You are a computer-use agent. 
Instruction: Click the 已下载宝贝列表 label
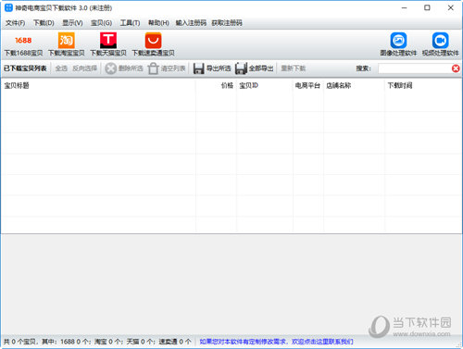(x=25, y=69)
